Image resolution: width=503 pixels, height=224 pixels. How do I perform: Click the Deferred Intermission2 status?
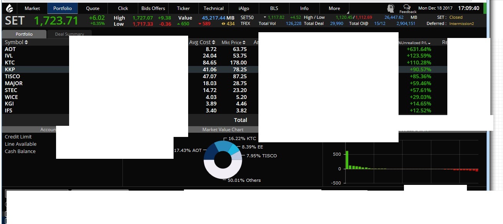click(x=462, y=23)
